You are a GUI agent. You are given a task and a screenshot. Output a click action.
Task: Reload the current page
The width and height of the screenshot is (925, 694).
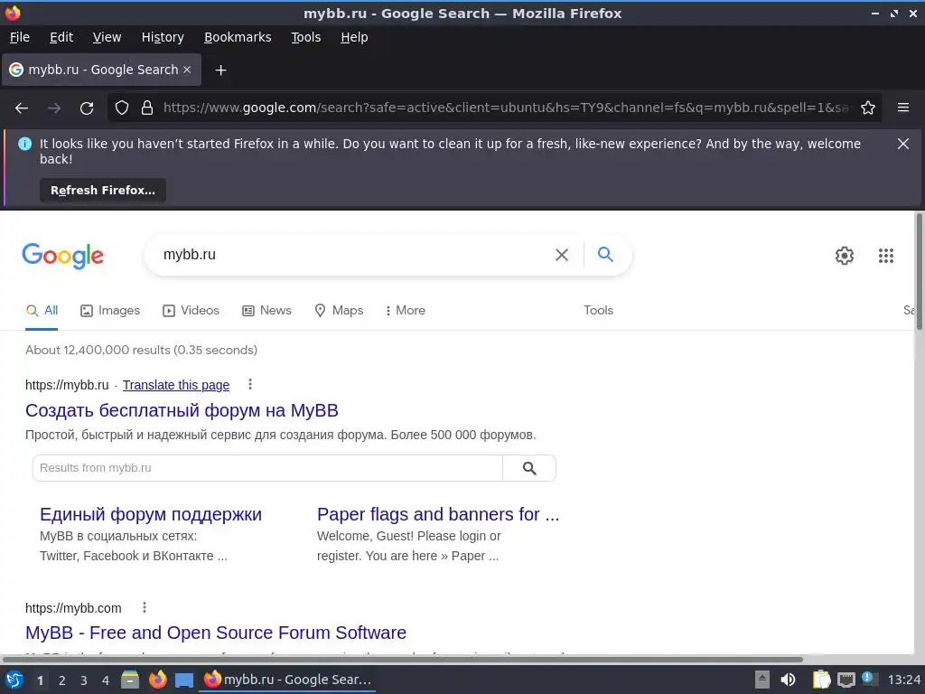click(87, 108)
